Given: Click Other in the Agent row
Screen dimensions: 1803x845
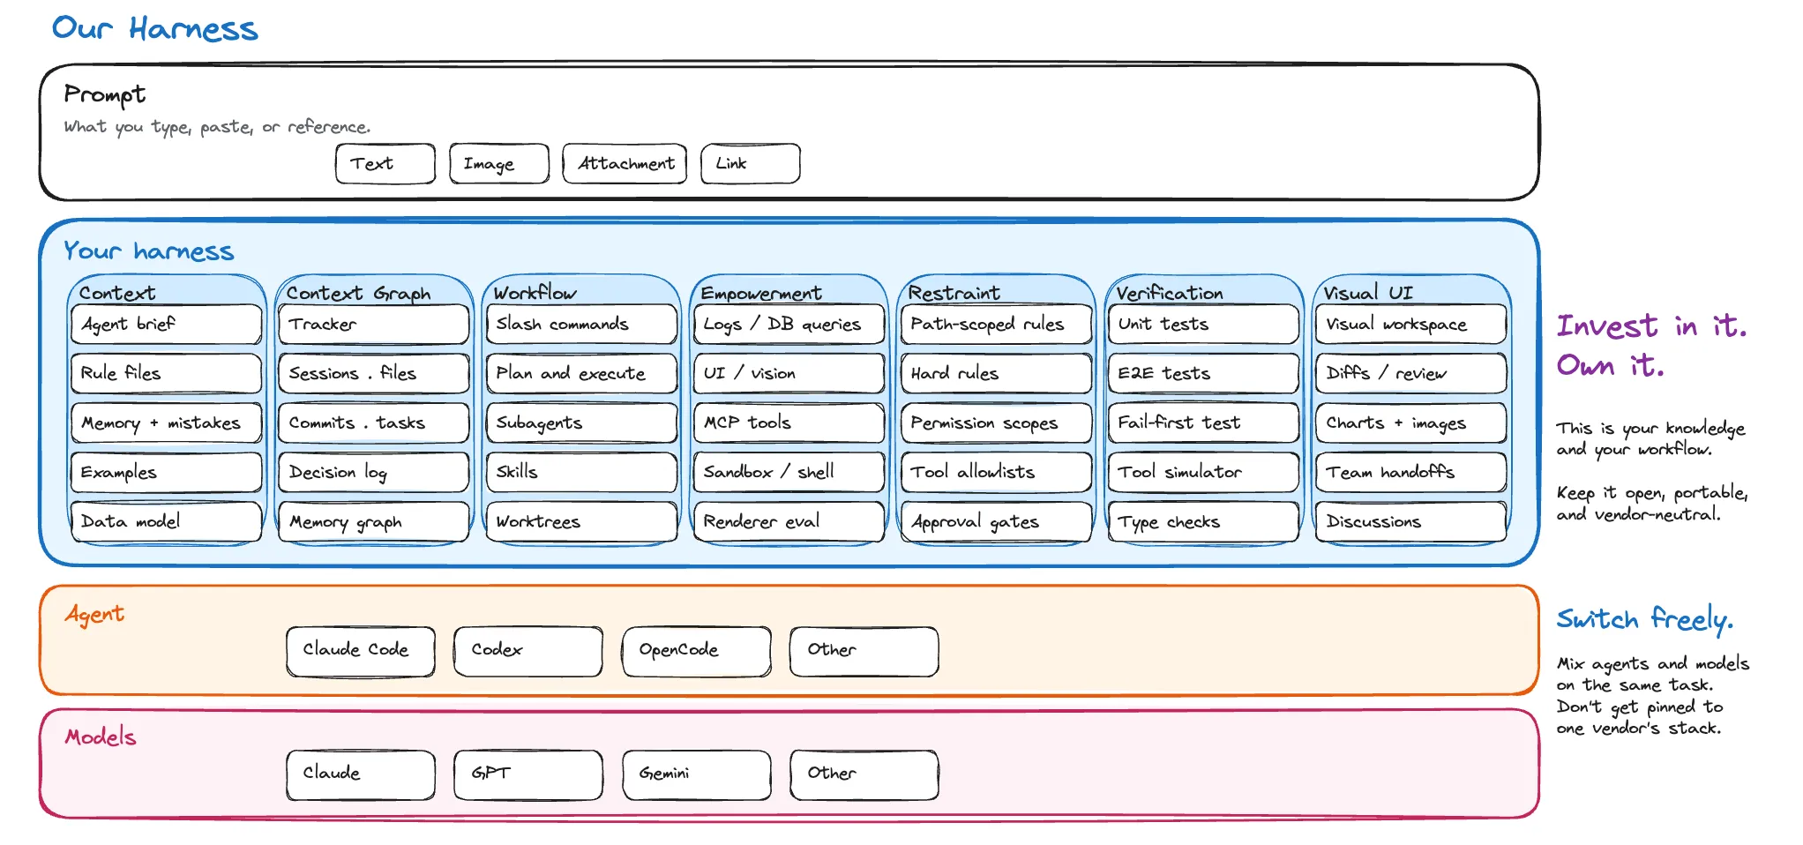Looking at the screenshot, I should pyautogui.click(x=864, y=652).
